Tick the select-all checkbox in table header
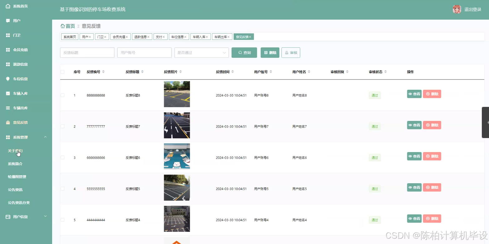 pyautogui.click(x=62, y=72)
